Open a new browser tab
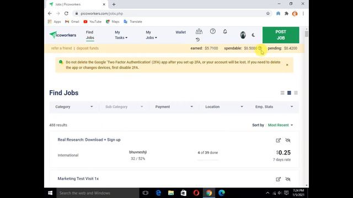Viewport: 353px width, 198px height. coord(114,4)
